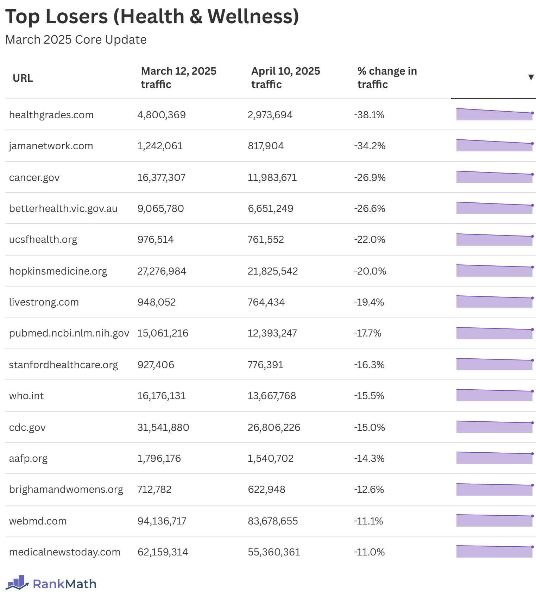Click the 11,983,671 traffic value
This screenshot has height=597, width=536.
272,177
